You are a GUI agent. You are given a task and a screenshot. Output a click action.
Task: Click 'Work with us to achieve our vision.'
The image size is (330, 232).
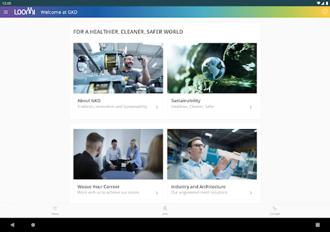coord(109,192)
